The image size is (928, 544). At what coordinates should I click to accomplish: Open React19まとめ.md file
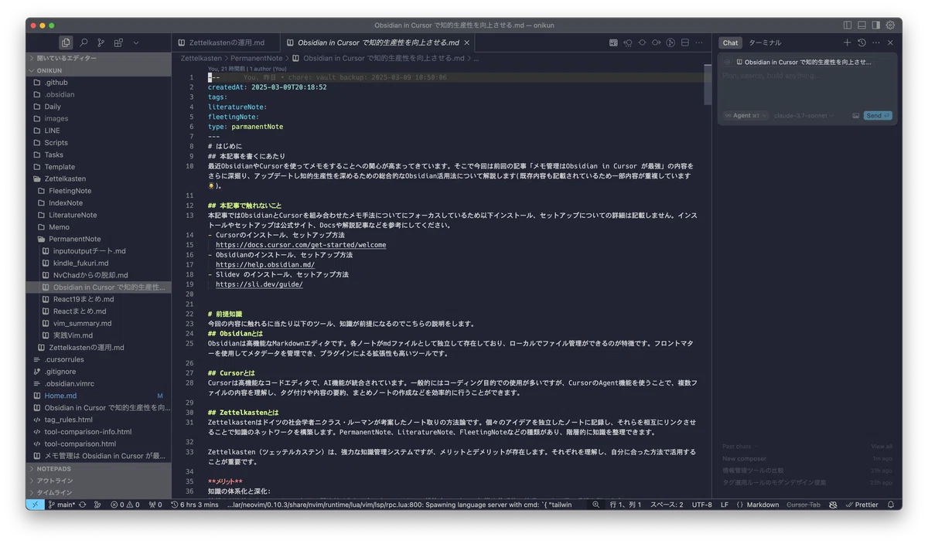[98, 299]
